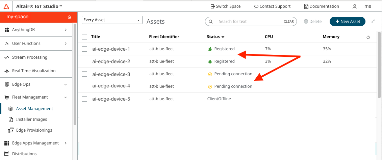This screenshot has height=160, width=382.
Task: Click the New Asset button
Action: coord(347,21)
